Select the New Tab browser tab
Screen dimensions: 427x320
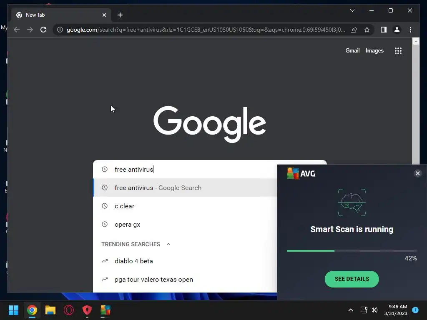[61, 15]
